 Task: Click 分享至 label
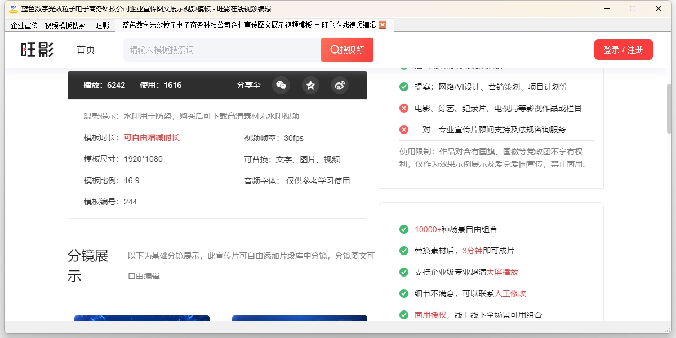[x=249, y=85]
